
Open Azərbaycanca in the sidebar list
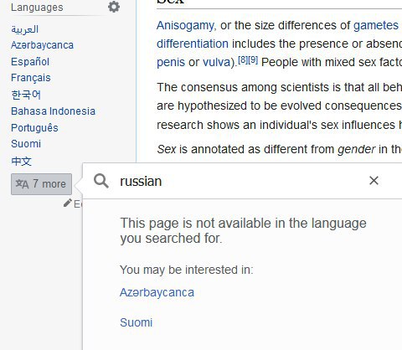pyautogui.click(x=42, y=45)
